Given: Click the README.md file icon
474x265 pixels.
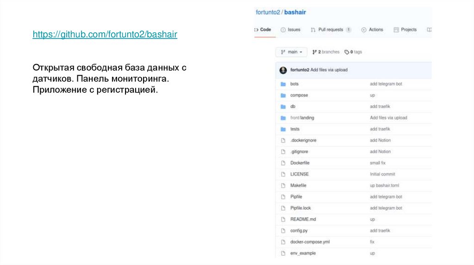Looking at the screenshot, I should pos(283,219).
